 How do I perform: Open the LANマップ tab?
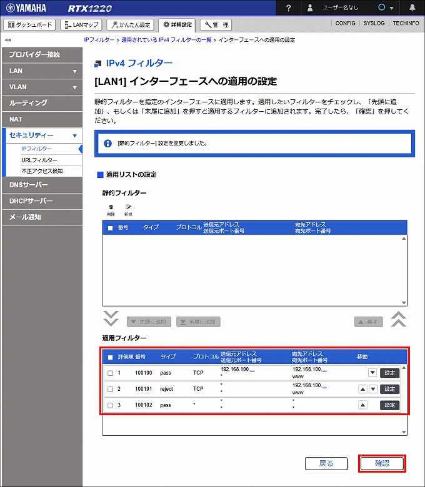tap(81, 24)
